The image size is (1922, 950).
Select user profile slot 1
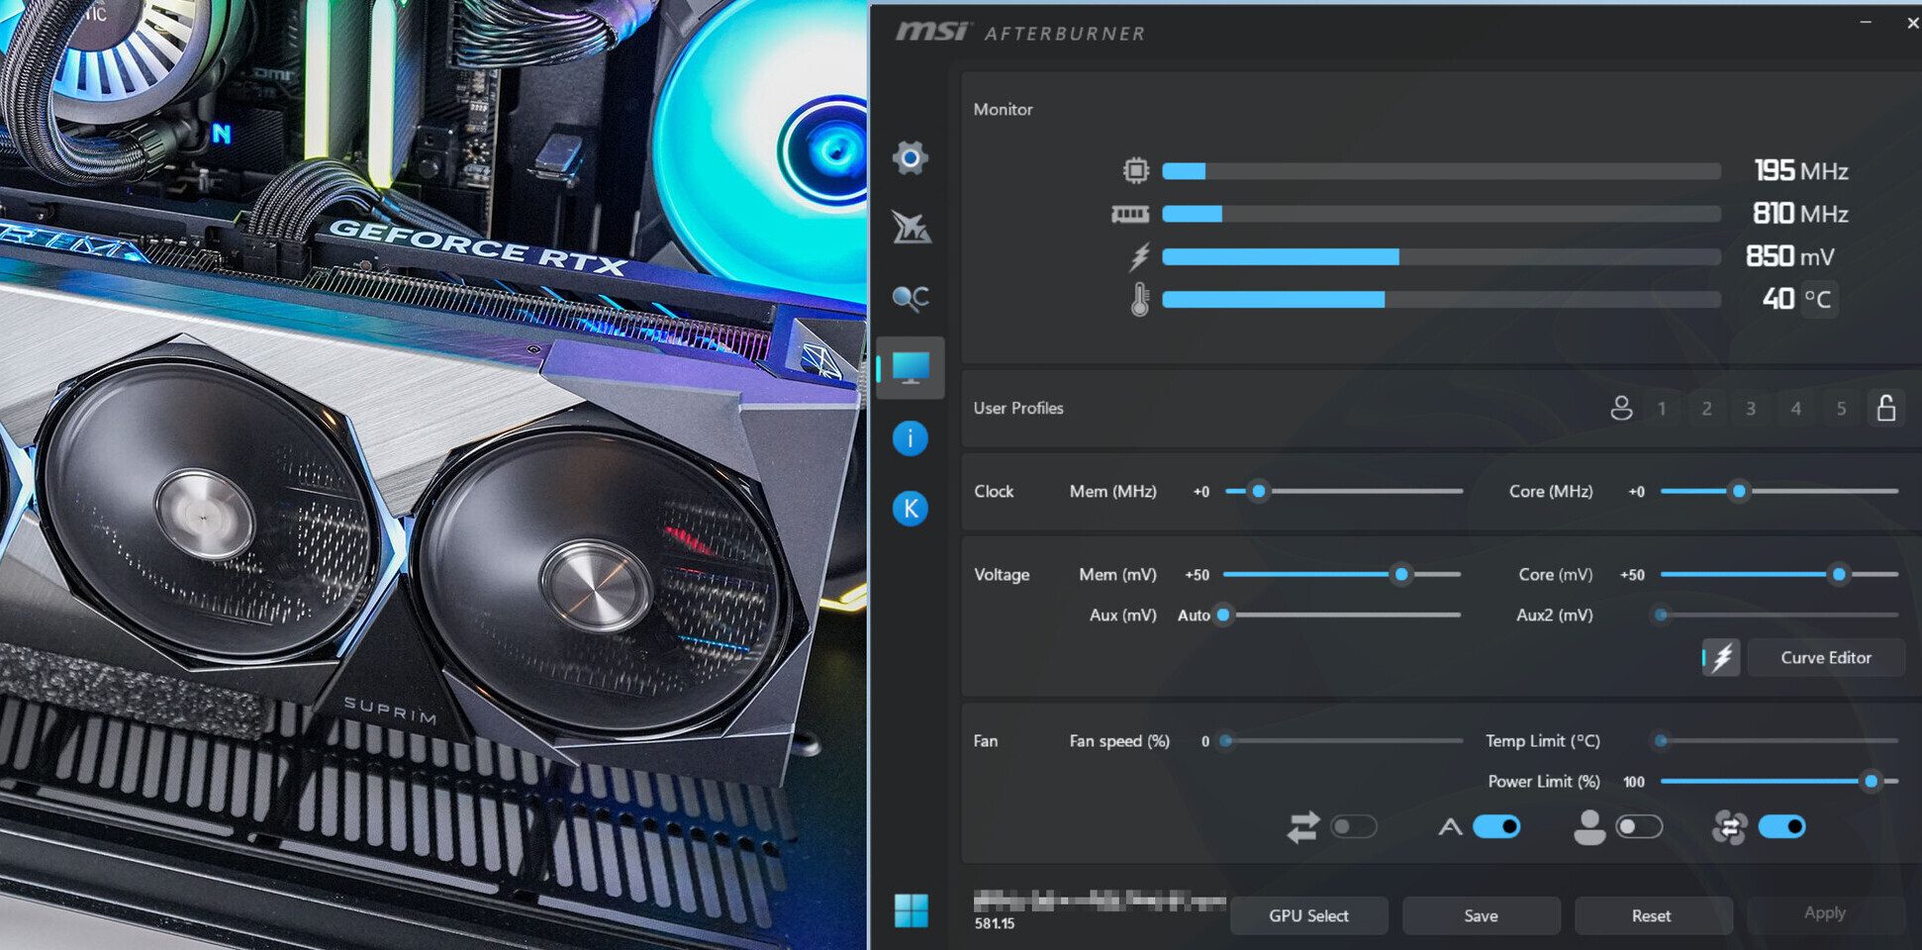[x=1662, y=409]
